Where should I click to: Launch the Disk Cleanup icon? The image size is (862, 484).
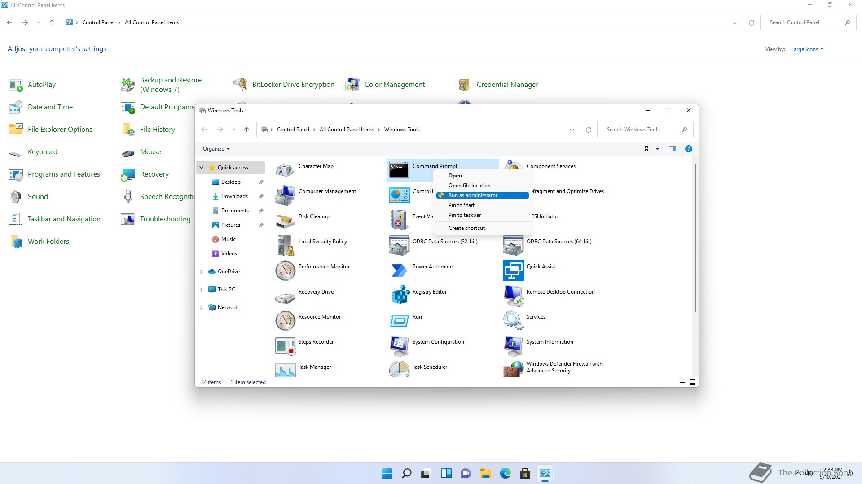click(x=285, y=220)
